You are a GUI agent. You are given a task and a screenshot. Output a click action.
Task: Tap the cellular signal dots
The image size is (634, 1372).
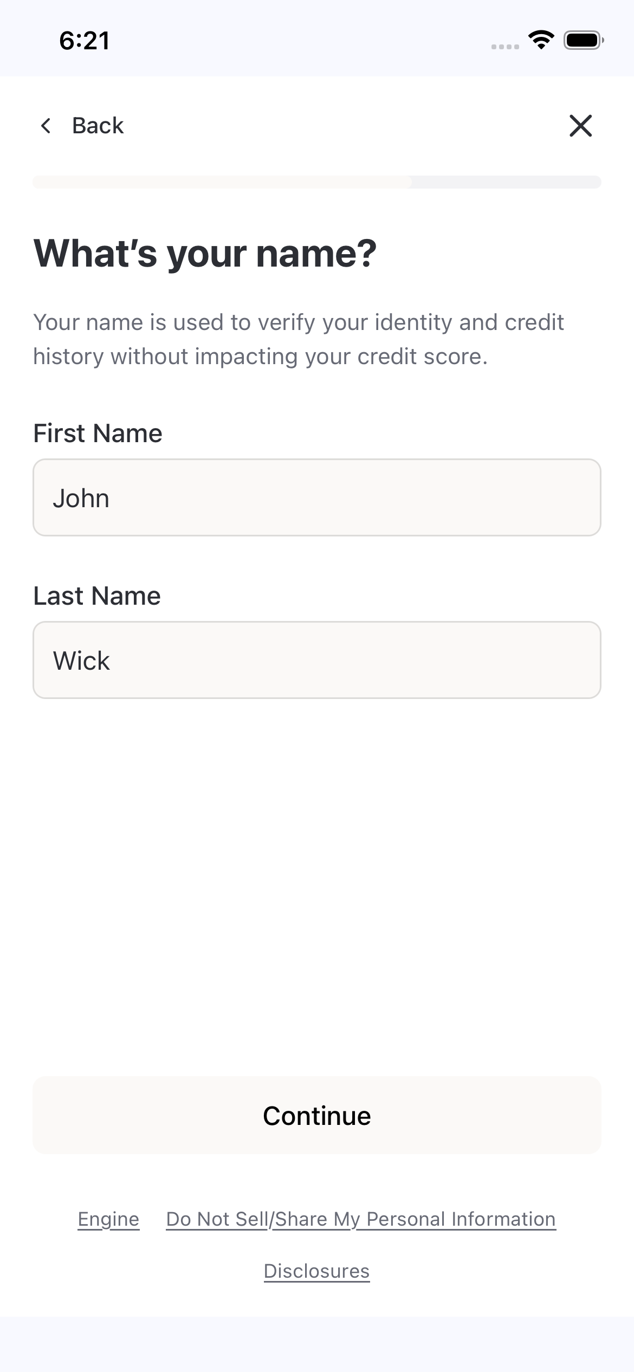[x=505, y=47]
